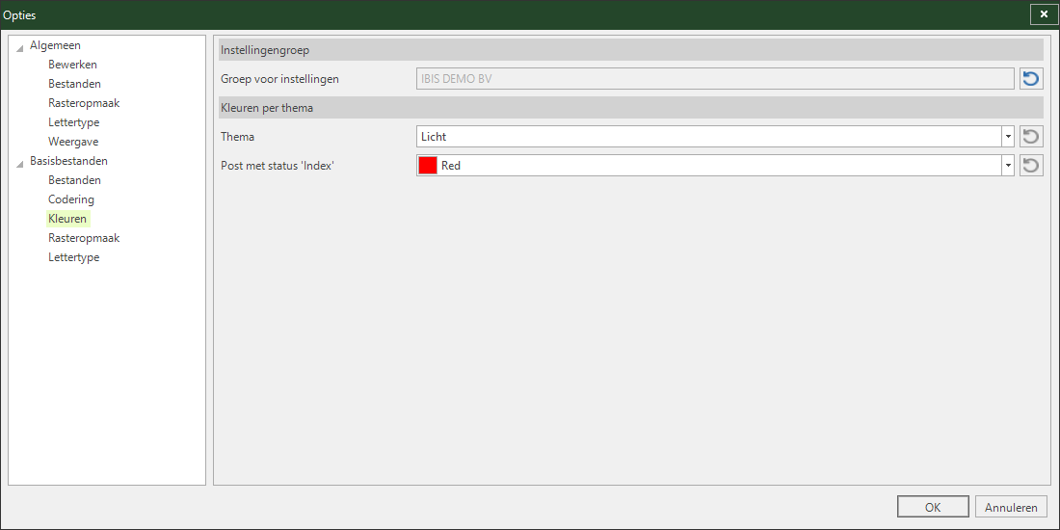The image size is (1060, 530).
Task: Collapse the Basisbestanden tree node
Action: point(19,163)
